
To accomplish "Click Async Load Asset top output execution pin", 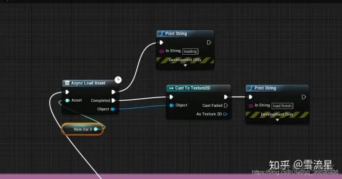I will [114, 92].
